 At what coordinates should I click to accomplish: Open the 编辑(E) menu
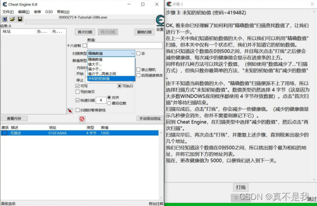point(24,12)
